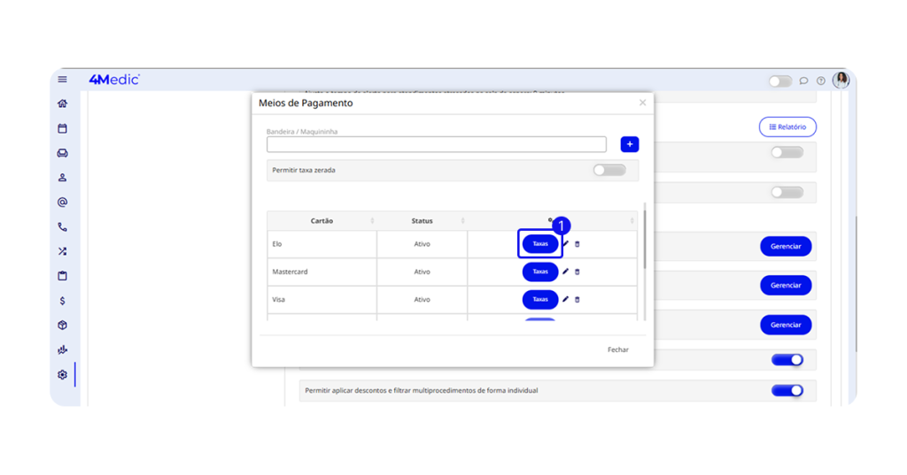Viewport: 907px width, 475px height.
Task: Open the user avatar profile menu
Action: click(x=841, y=80)
